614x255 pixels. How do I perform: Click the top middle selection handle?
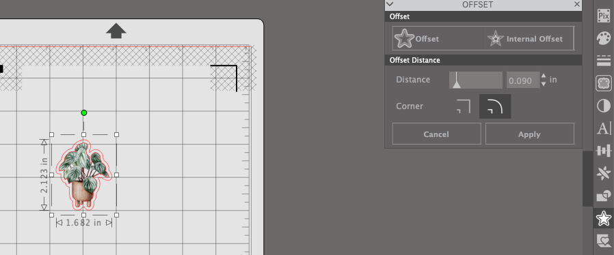[x=84, y=135]
